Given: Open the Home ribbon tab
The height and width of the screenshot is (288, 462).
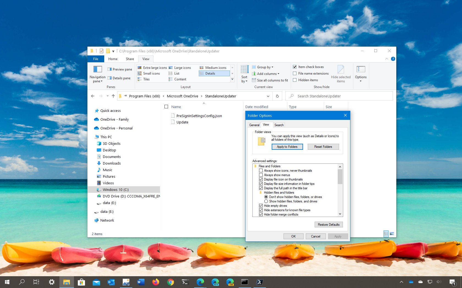Looking at the screenshot, I should coord(112,59).
